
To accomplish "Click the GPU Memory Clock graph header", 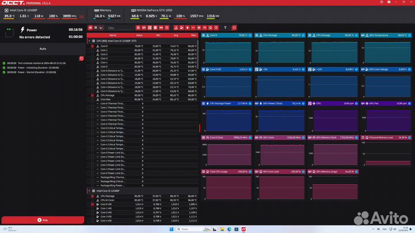I will click(333, 137).
